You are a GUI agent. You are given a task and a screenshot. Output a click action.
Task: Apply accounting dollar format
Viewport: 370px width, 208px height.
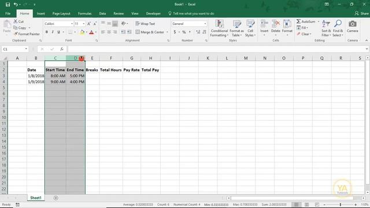tap(175, 32)
